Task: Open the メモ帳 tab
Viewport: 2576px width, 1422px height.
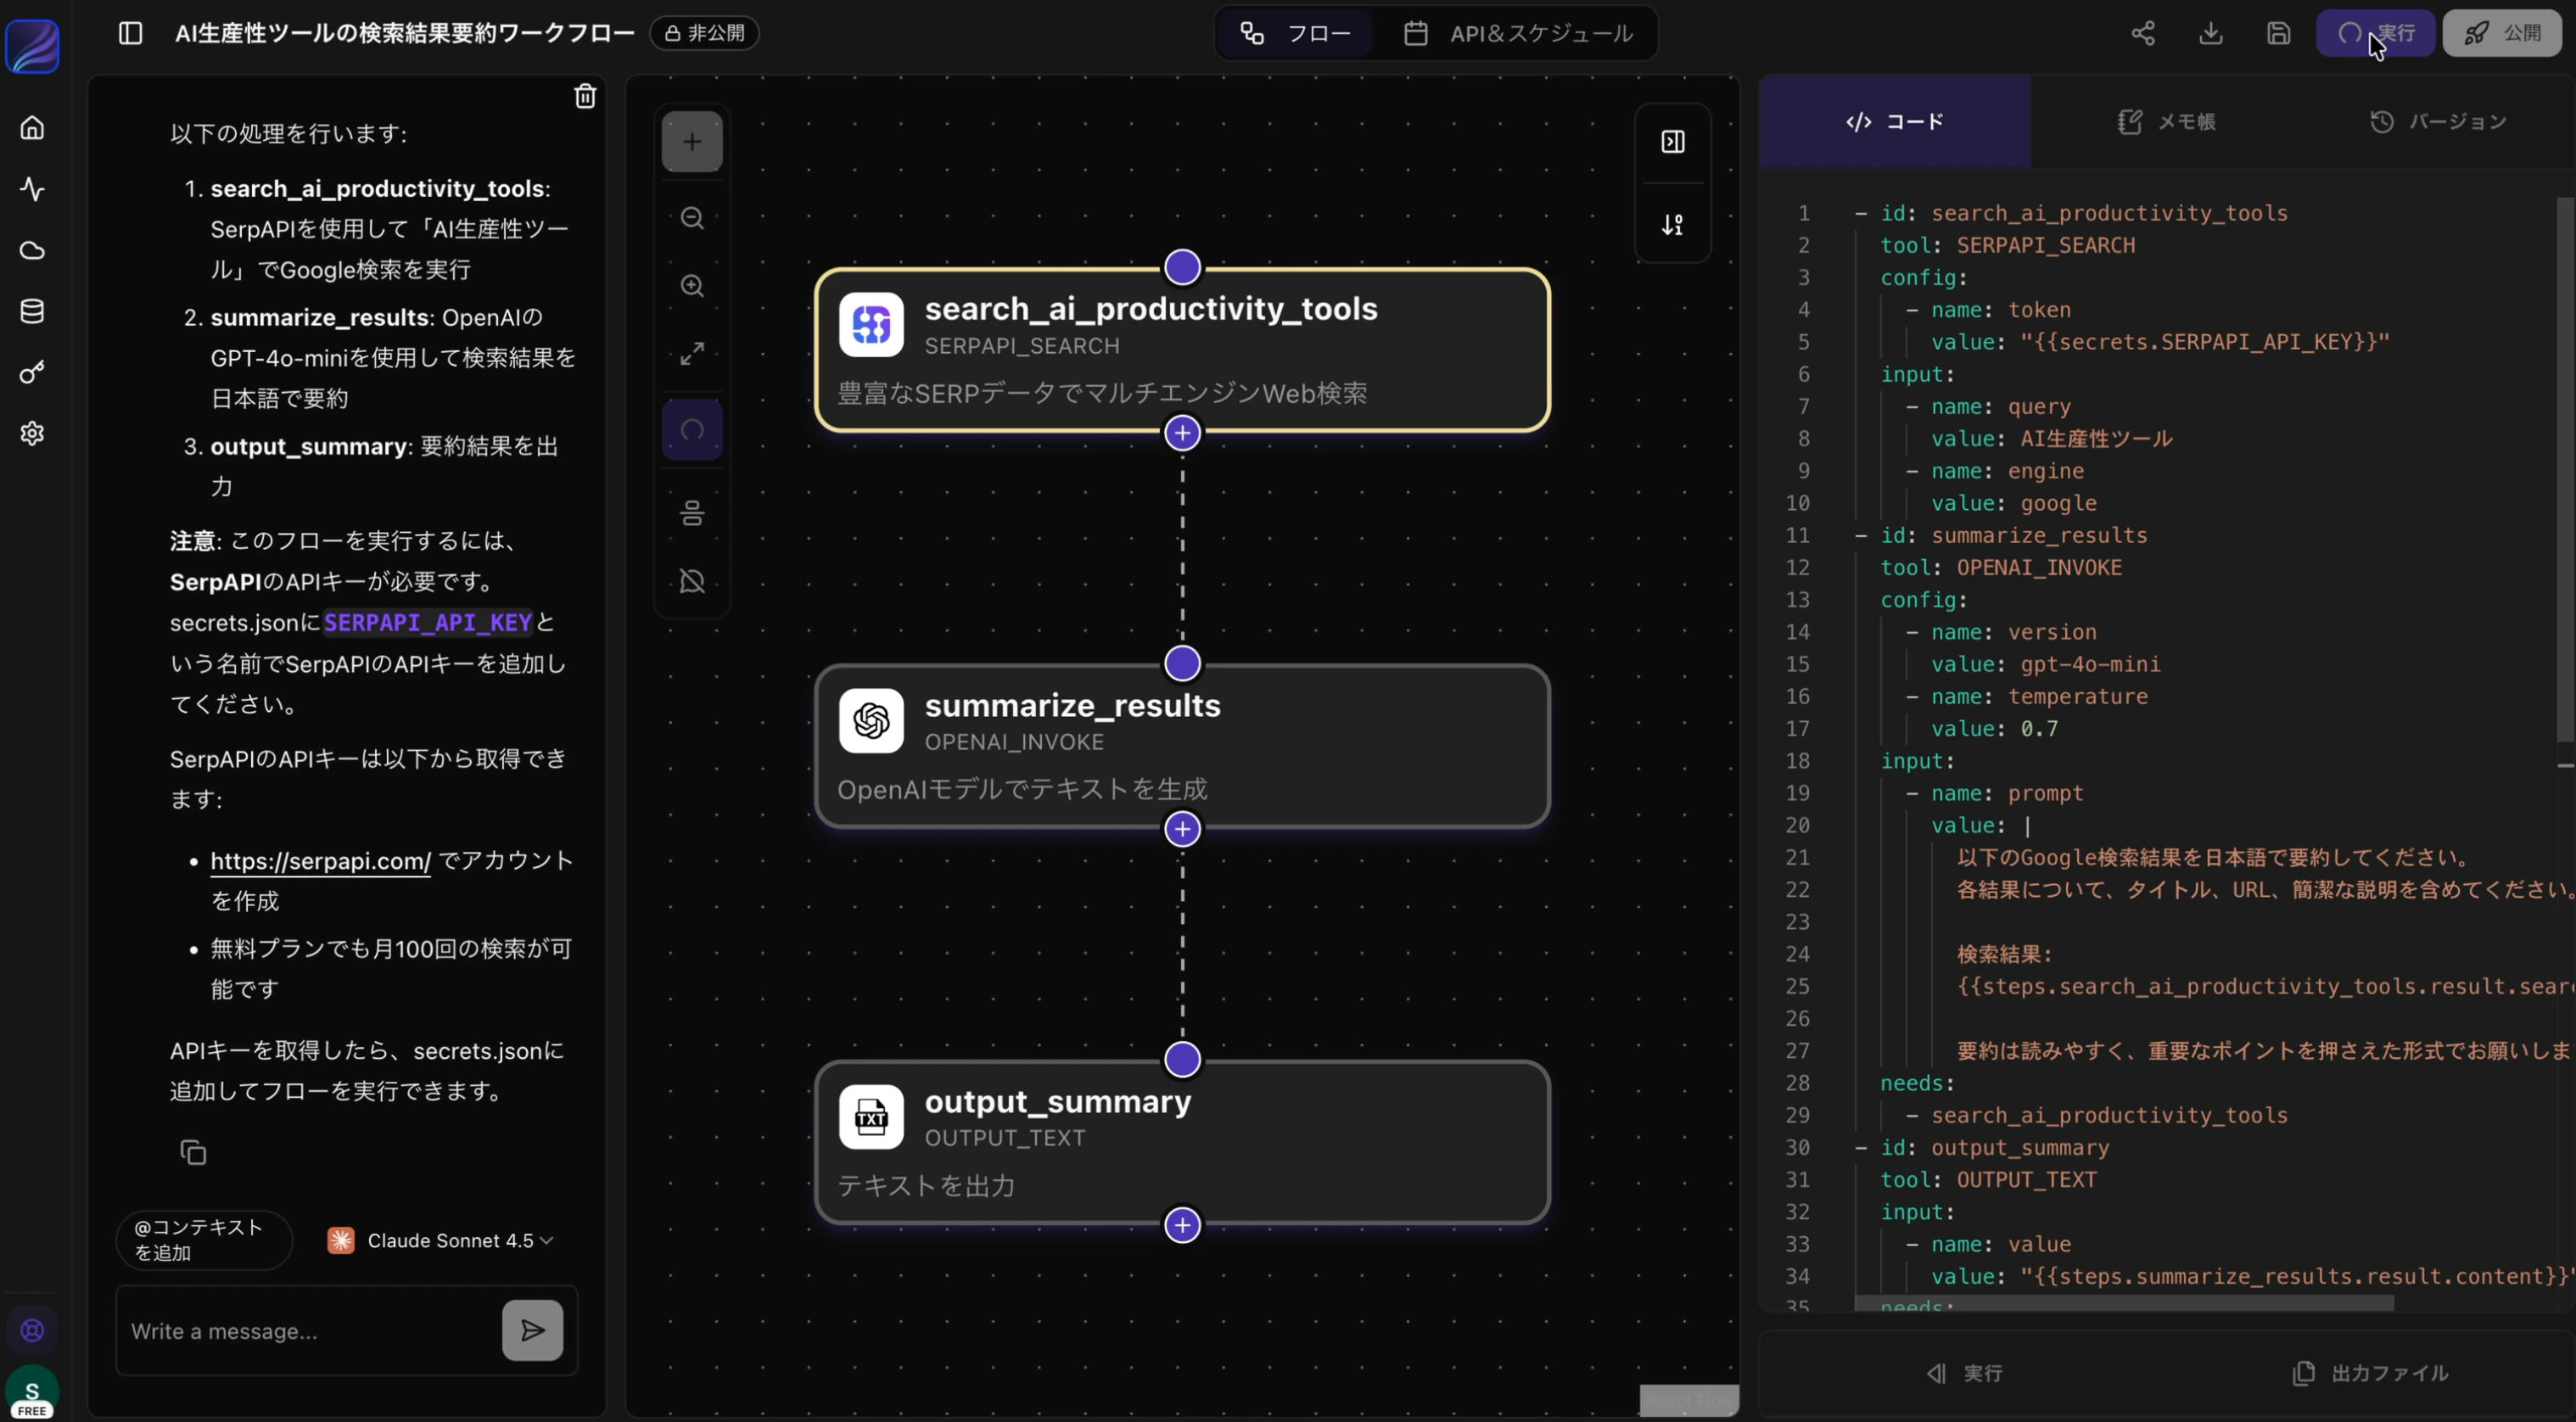Action: pos(2166,122)
